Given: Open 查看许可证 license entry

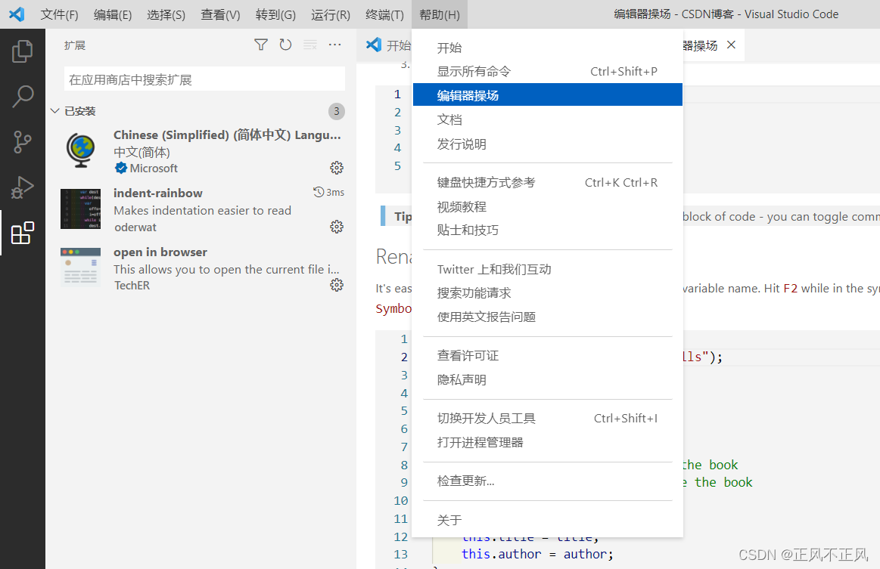Looking at the screenshot, I should pyautogui.click(x=548, y=355).
